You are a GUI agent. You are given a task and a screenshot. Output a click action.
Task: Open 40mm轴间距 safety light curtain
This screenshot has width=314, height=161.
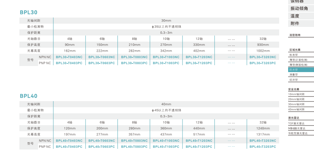tap(296, 109)
